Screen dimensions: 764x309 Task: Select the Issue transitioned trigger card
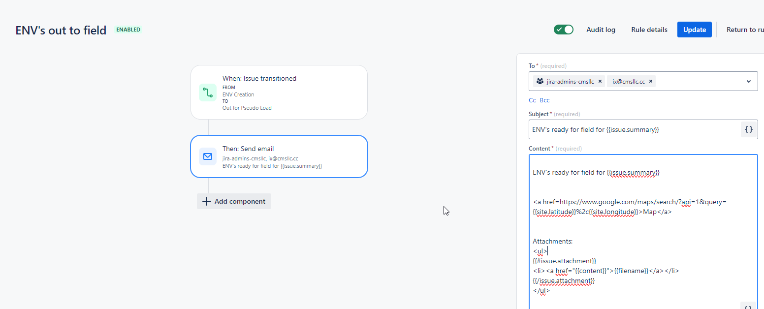[x=279, y=93]
